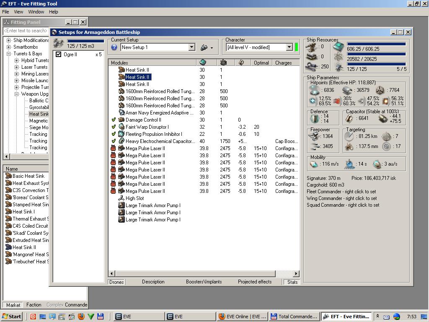Click the floppy disk quick launch icon

(x=101, y=317)
